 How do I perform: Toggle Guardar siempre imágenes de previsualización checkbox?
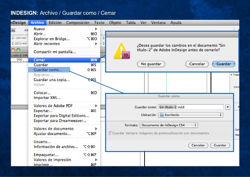pos(110,133)
